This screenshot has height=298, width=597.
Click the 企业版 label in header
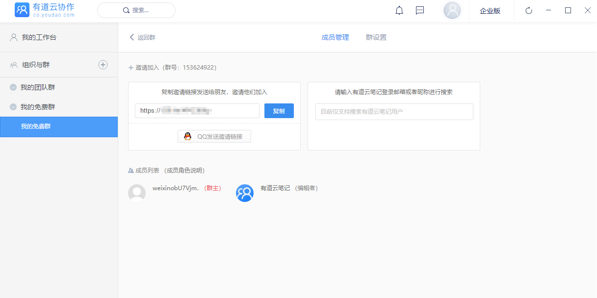click(x=490, y=11)
